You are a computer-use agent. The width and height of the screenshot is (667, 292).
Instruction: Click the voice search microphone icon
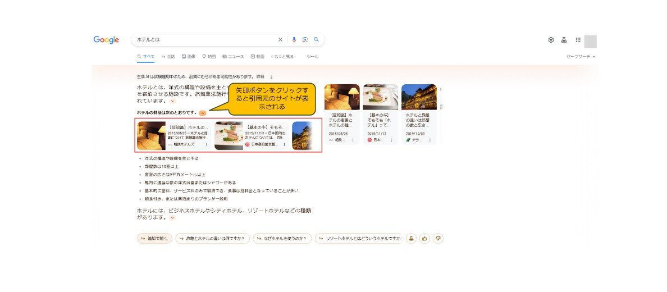pyautogui.click(x=294, y=40)
